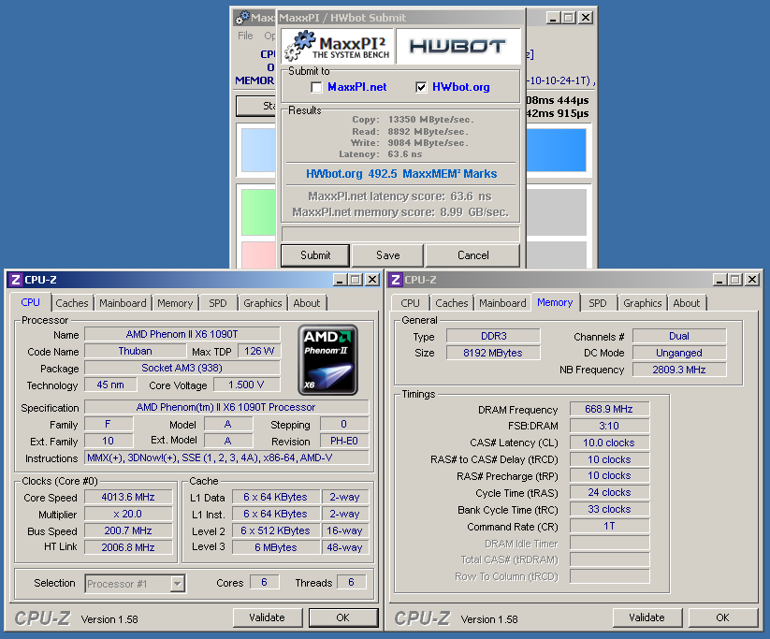
Task: Click Validate in left CPU-Z window
Action: [268, 617]
